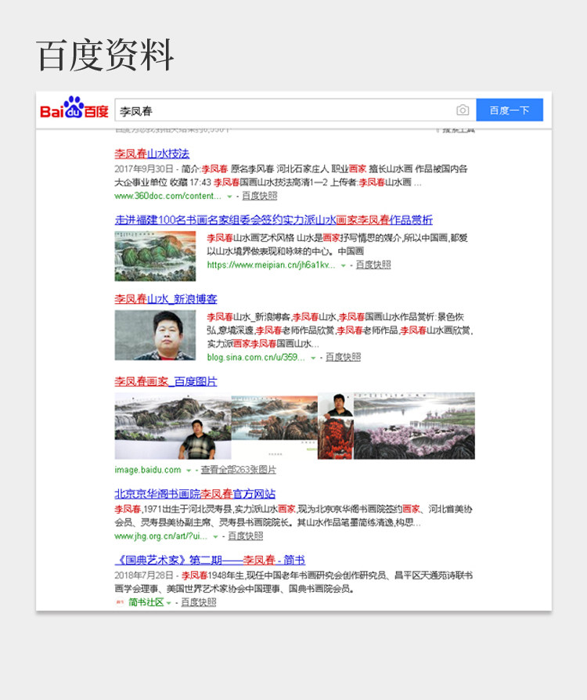Click the www.360doc.com/content URL text
Image resolution: width=587 pixels, height=700 pixels.
[167, 196]
